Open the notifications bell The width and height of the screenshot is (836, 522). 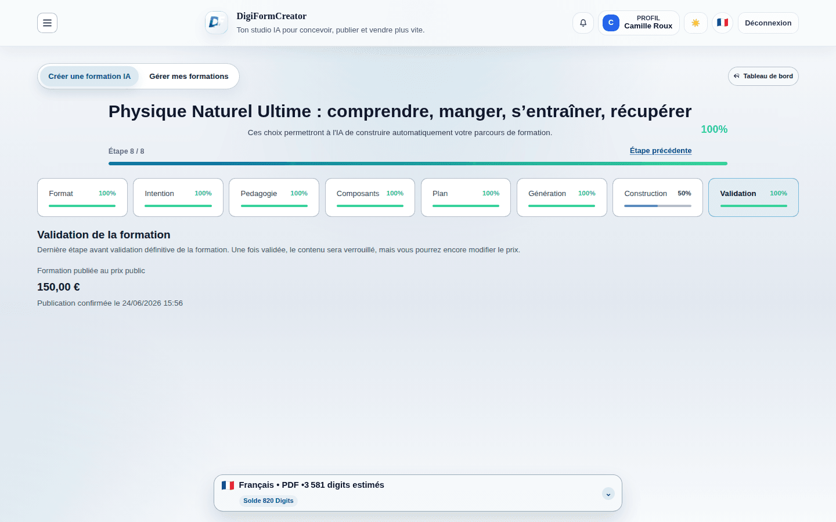click(583, 23)
